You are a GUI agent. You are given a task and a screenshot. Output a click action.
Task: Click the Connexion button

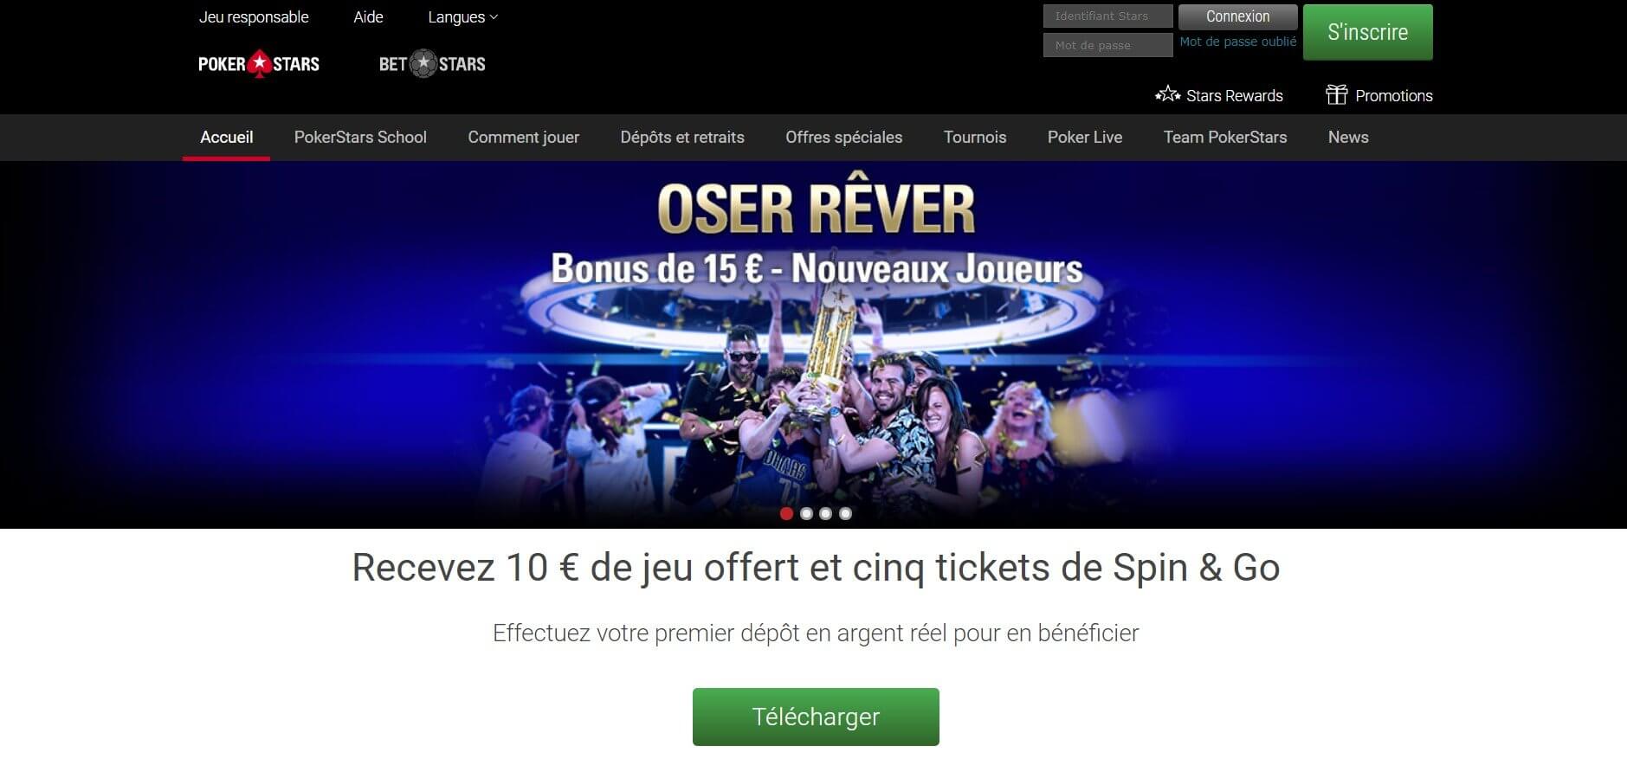(1238, 16)
